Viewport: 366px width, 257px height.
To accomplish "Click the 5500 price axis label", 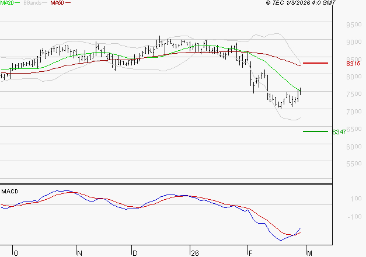I will [x=354, y=164].
